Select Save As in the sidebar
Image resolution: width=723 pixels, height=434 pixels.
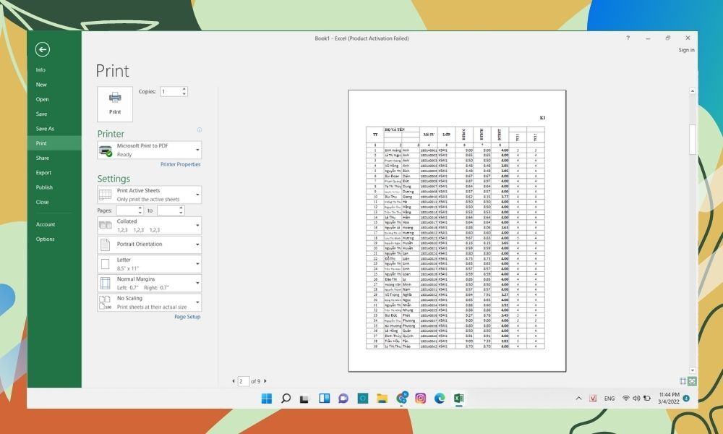click(x=45, y=129)
